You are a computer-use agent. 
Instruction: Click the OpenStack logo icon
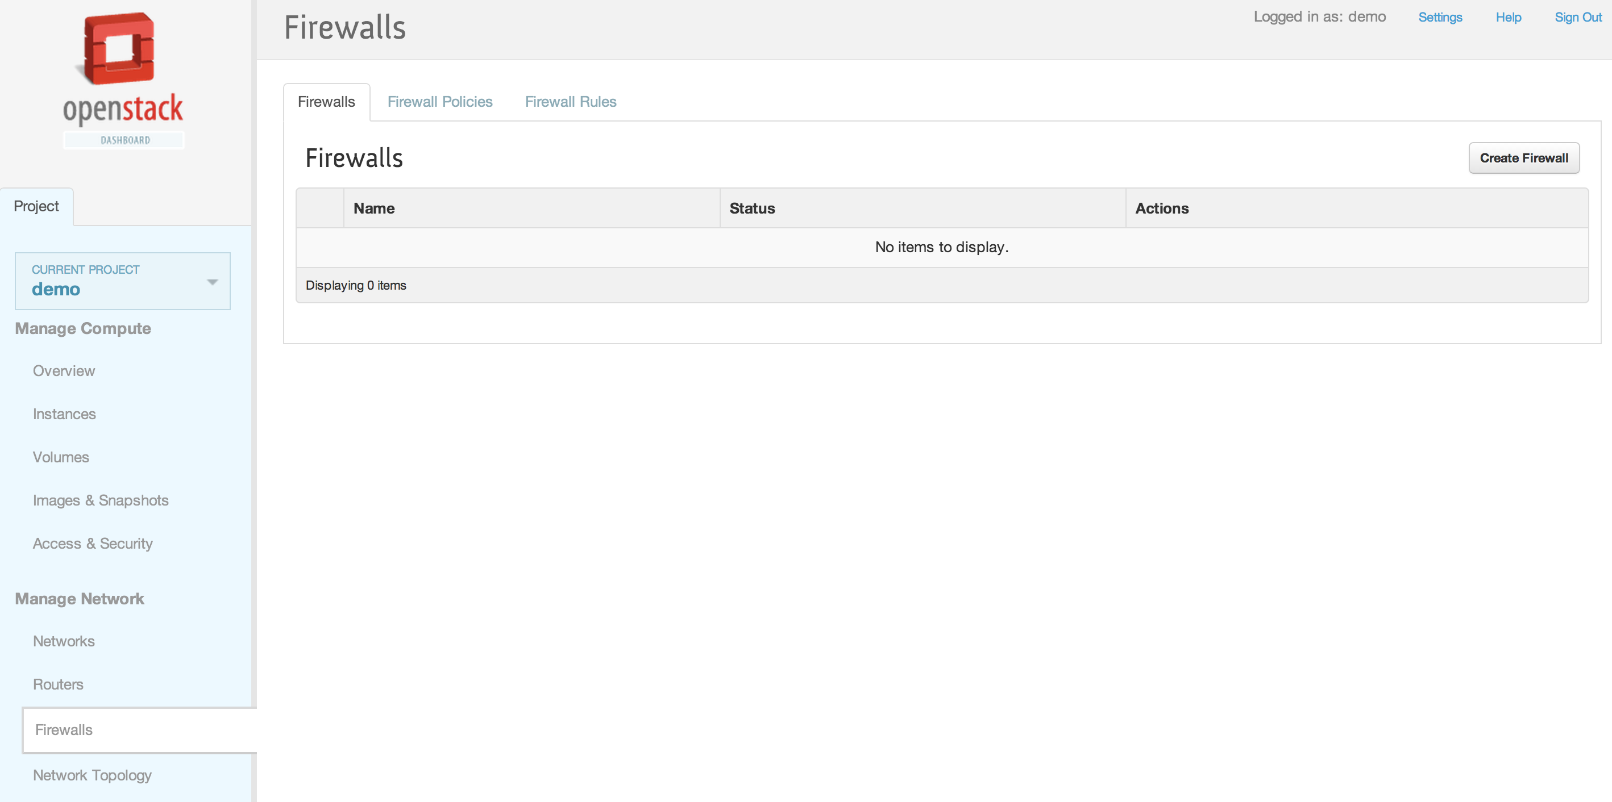(x=119, y=49)
